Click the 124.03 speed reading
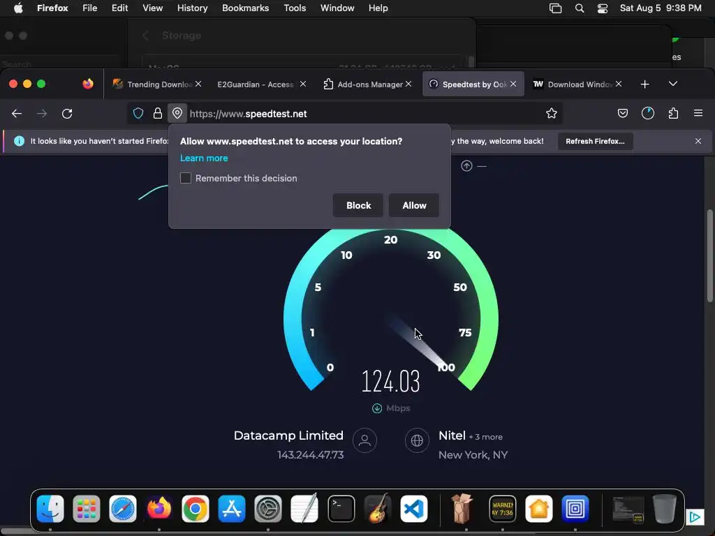715x536 pixels. [x=391, y=381]
